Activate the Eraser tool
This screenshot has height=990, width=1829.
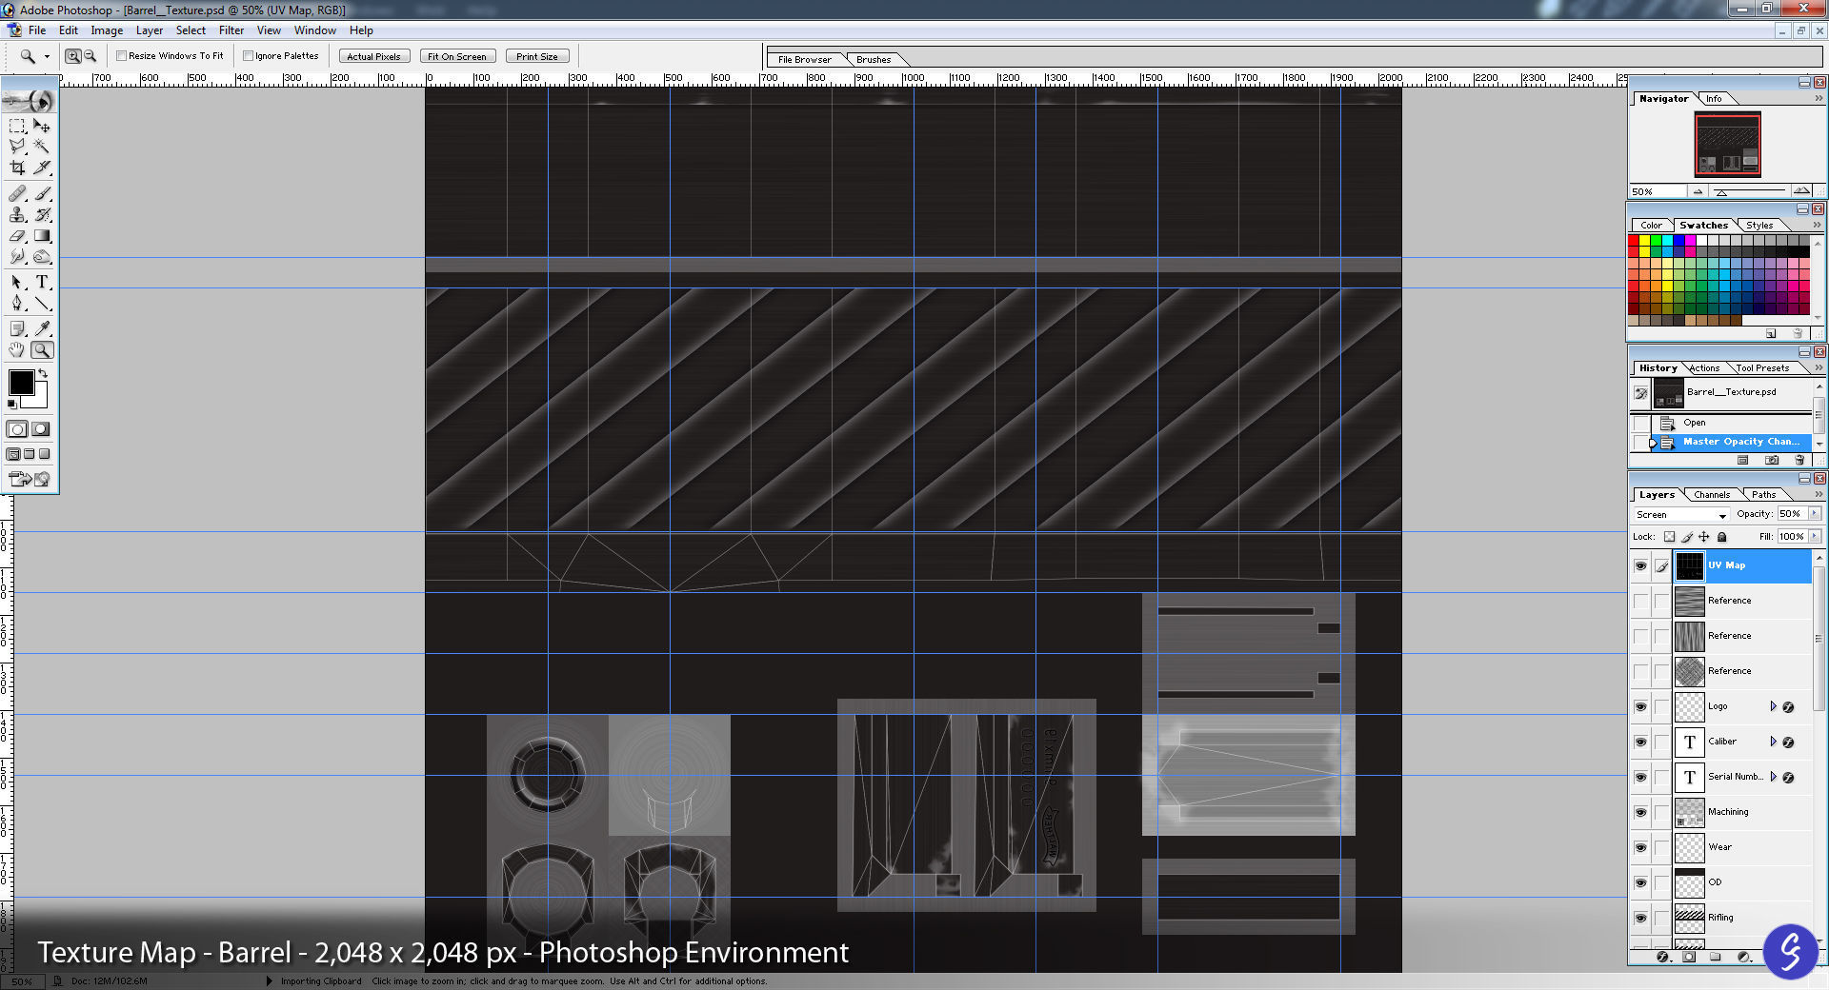click(17, 235)
